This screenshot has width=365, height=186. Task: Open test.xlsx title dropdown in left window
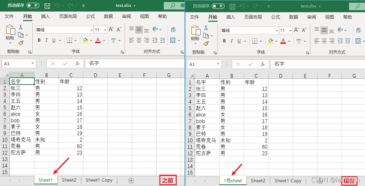(x=134, y=6)
